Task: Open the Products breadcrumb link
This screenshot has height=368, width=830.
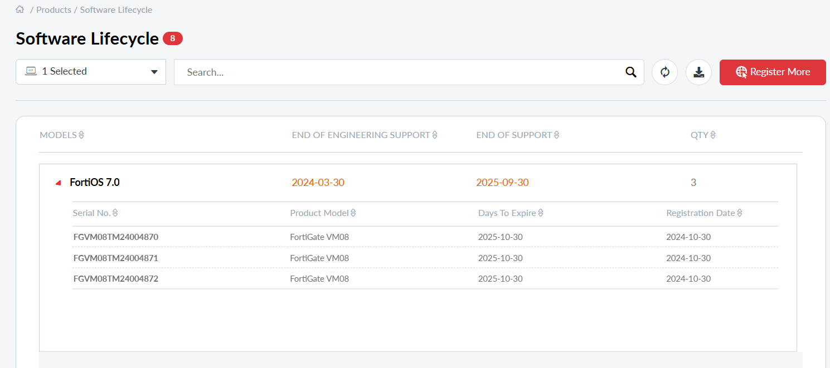Action: 54,10
